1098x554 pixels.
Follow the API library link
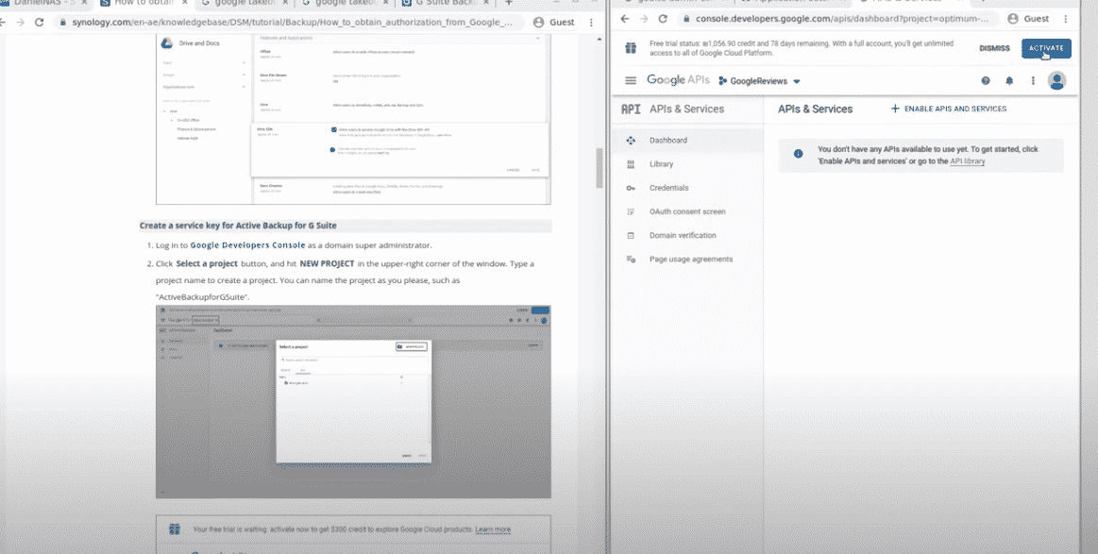(x=967, y=161)
